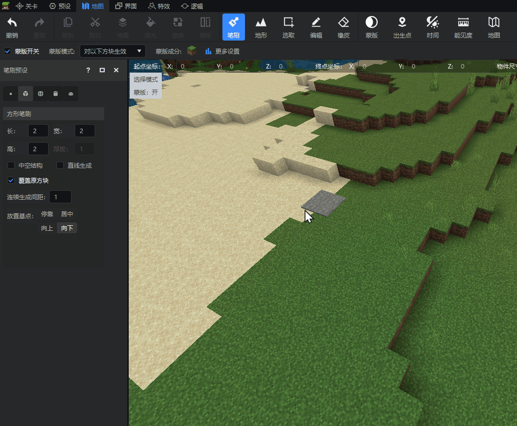517x426 pixels.
Task: Activate the 笔刷 brush tool
Action: (x=233, y=27)
